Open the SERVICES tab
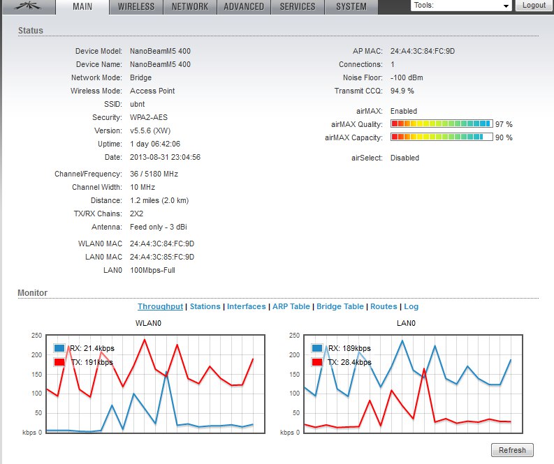The height and width of the screenshot is (464, 554). click(x=298, y=7)
